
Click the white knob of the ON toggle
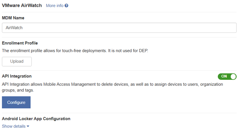[233, 77]
